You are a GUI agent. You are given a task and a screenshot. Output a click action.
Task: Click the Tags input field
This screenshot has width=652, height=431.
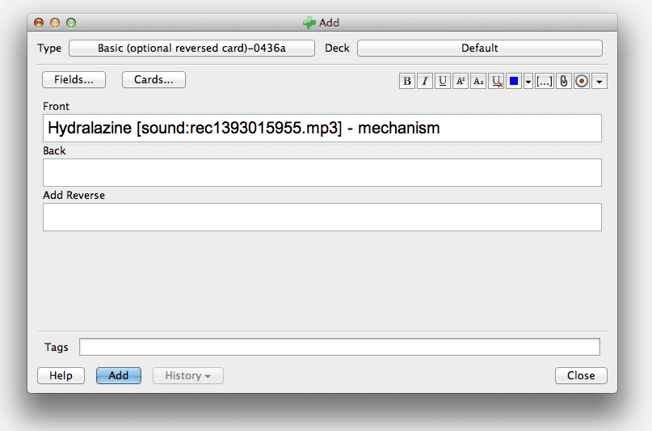339,347
